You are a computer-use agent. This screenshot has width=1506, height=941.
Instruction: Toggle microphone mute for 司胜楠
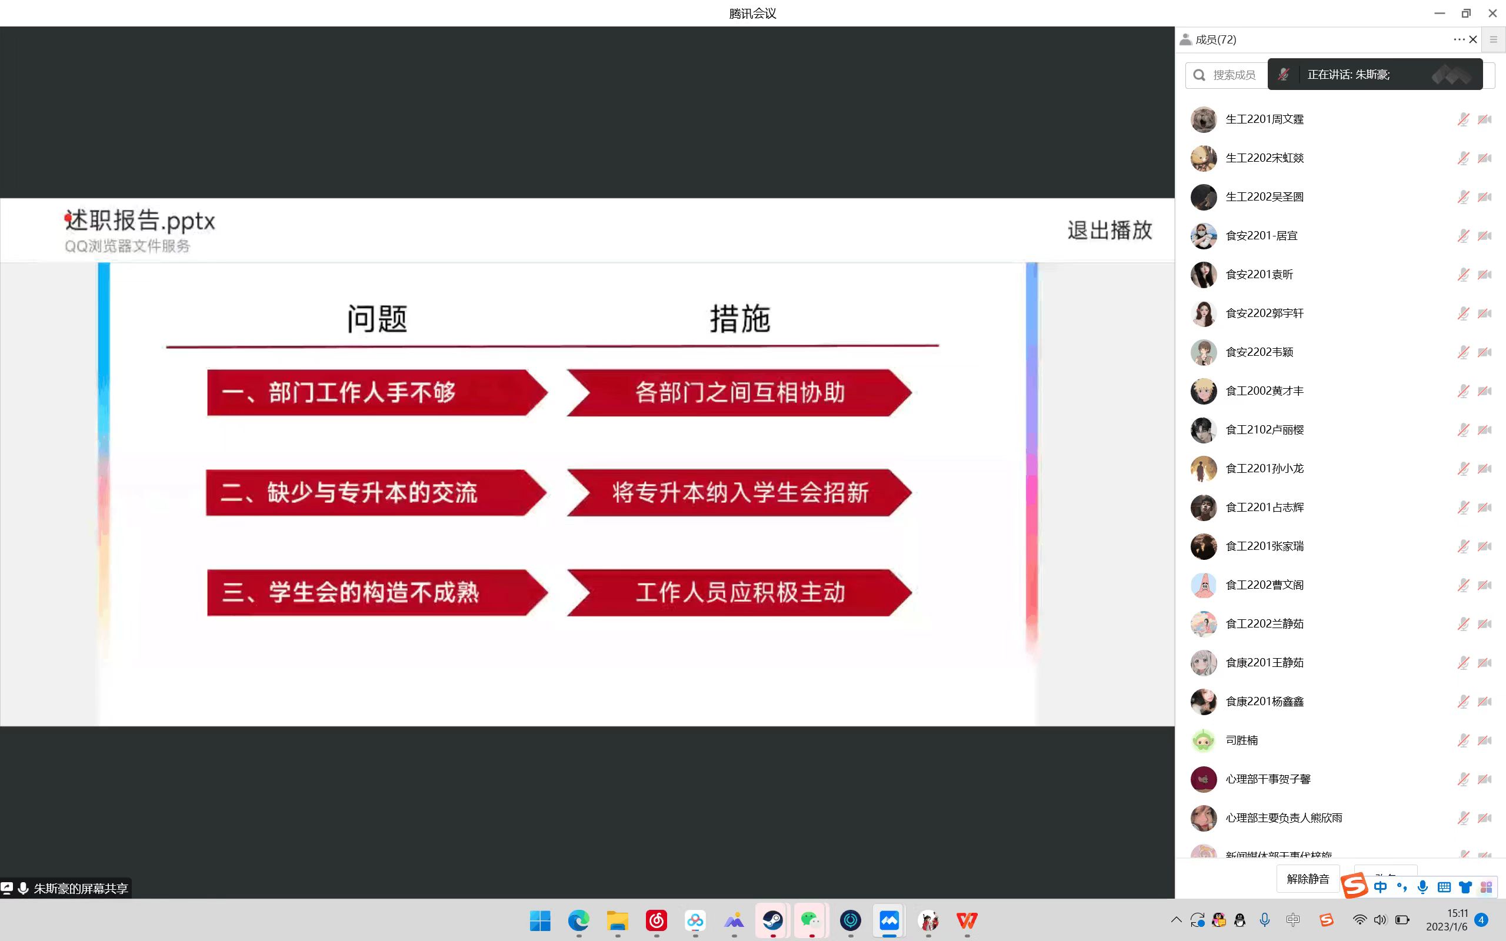point(1463,740)
